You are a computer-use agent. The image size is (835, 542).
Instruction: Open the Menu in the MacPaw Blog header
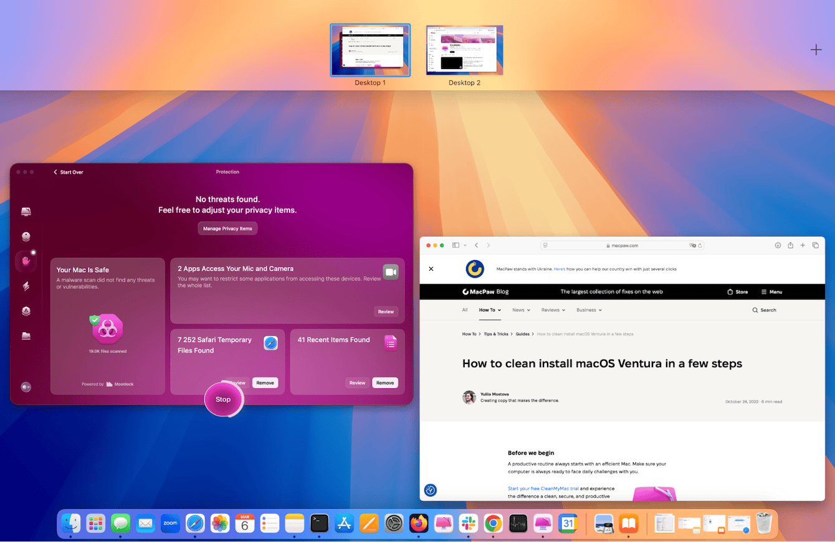(771, 291)
